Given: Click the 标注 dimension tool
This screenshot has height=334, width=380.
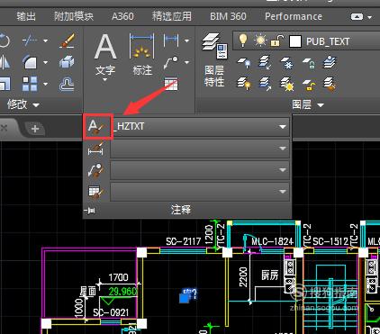Looking at the screenshot, I should pos(142,55).
